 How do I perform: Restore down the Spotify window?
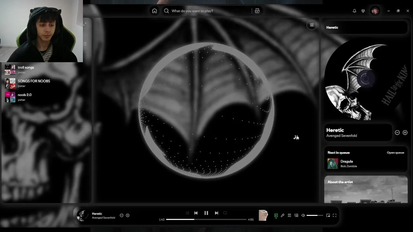pyautogui.click(x=398, y=11)
